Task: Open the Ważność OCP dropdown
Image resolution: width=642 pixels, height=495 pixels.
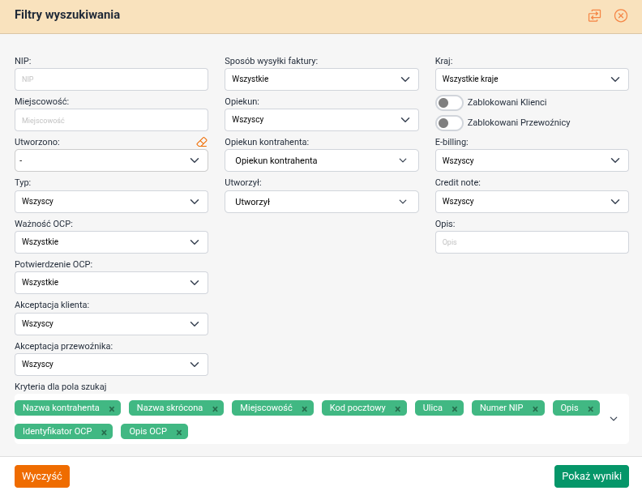Action: click(111, 242)
